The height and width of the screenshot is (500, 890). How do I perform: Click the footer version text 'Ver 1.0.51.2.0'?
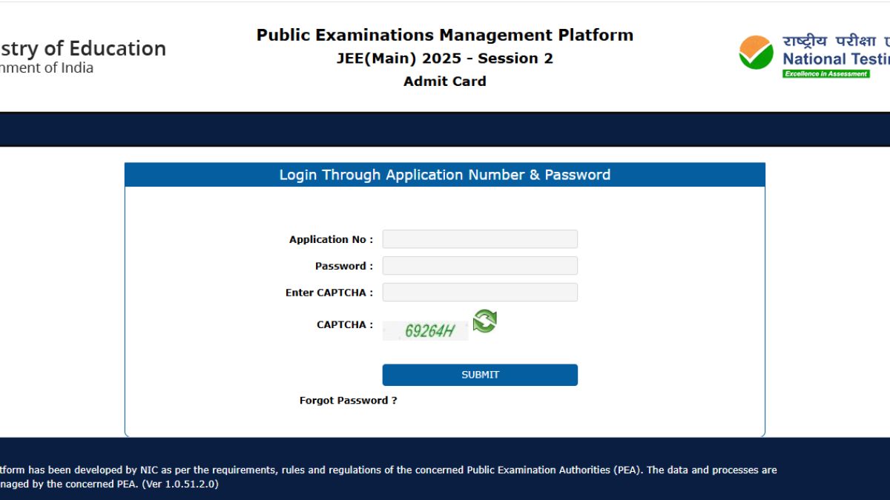pyautogui.click(x=180, y=484)
